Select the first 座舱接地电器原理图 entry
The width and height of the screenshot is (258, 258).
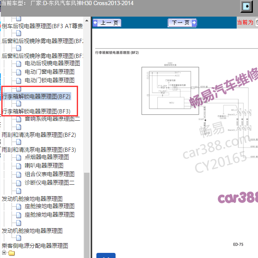[x=49, y=206]
